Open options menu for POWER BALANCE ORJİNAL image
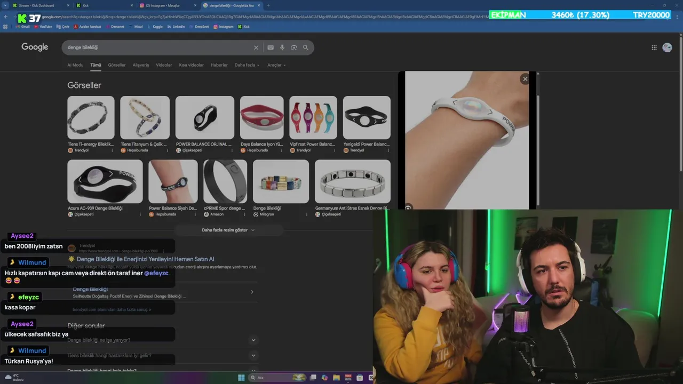The width and height of the screenshot is (683, 384). tap(233, 150)
